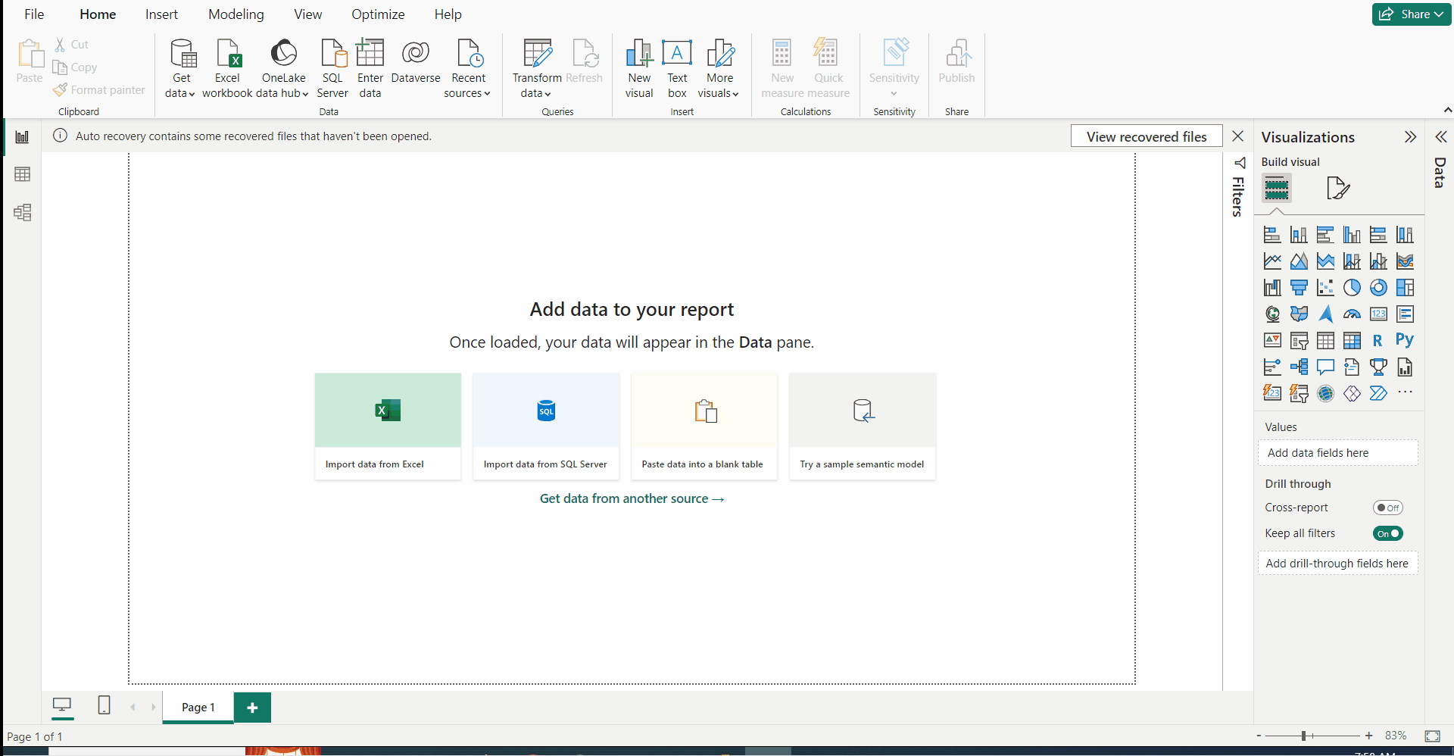Click Import data from Excel tile
This screenshot has height=756, width=1454.
coord(388,426)
